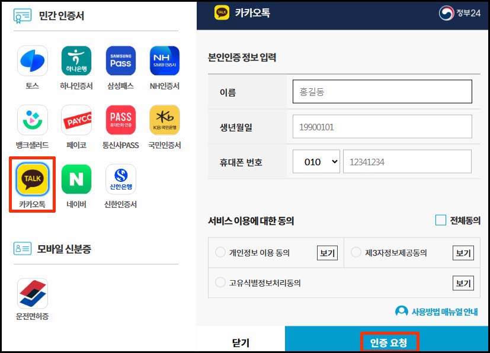Pick the KB Kookmin certificate icon

pos(165,120)
